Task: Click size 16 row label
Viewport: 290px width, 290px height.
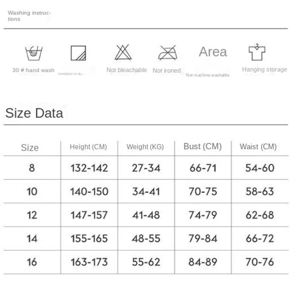Action: point(32,262)
